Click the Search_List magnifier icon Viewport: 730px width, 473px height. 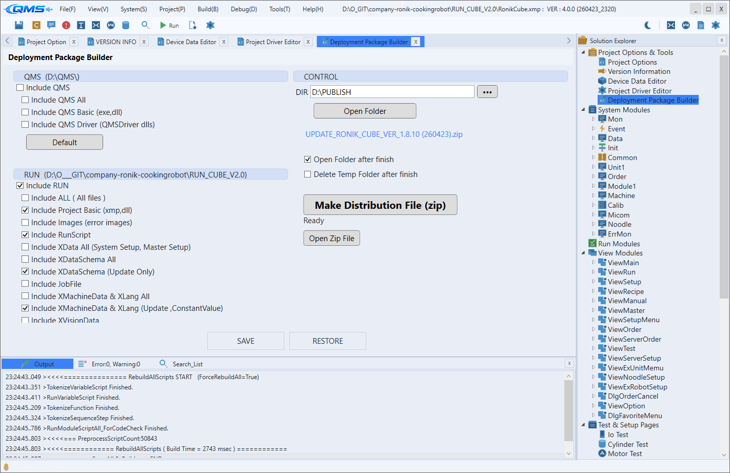point(164,363)
